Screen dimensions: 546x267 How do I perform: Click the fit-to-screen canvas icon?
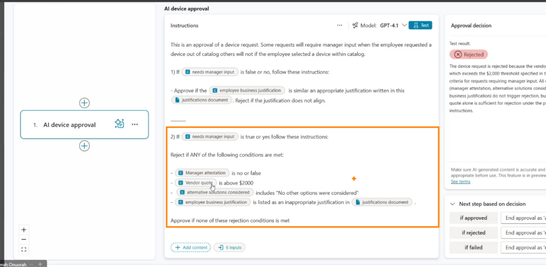24,249
